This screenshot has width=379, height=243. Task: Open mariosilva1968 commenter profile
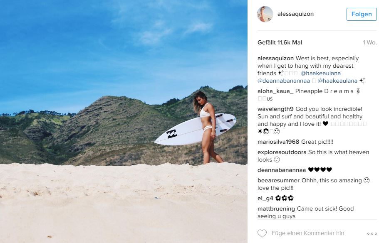point(278,142)
